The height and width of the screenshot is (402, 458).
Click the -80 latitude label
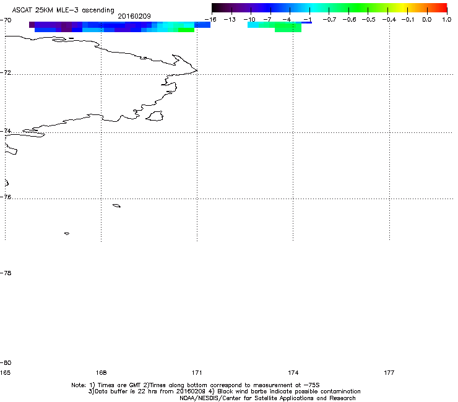pos(6,362)
